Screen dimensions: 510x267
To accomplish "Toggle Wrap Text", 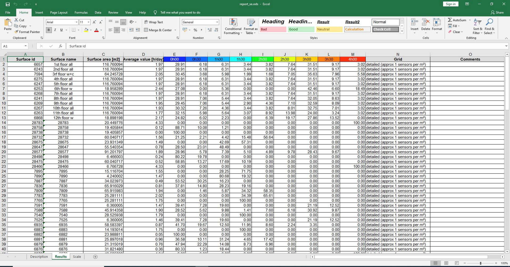I will [154, 22].
